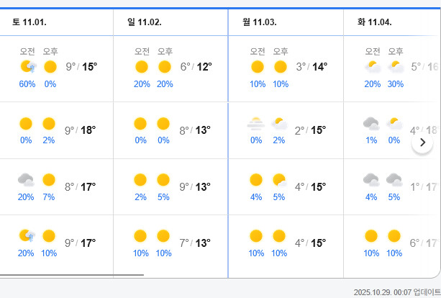The height and width of the screenshot is (298, 441).
Task: Click the 8° / 17° temperature on 11.01
Action: point(81,187)
